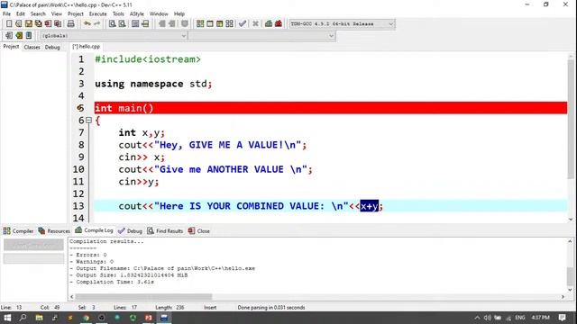This screenshot has width=577, height=324.
Task: Open the Find Results bottom tab
Action: tap(165, 230)
